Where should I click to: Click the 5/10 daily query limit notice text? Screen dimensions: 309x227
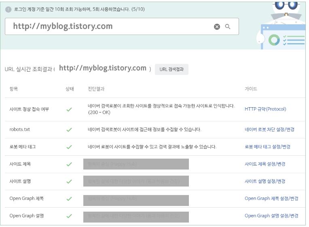point(79,9)
